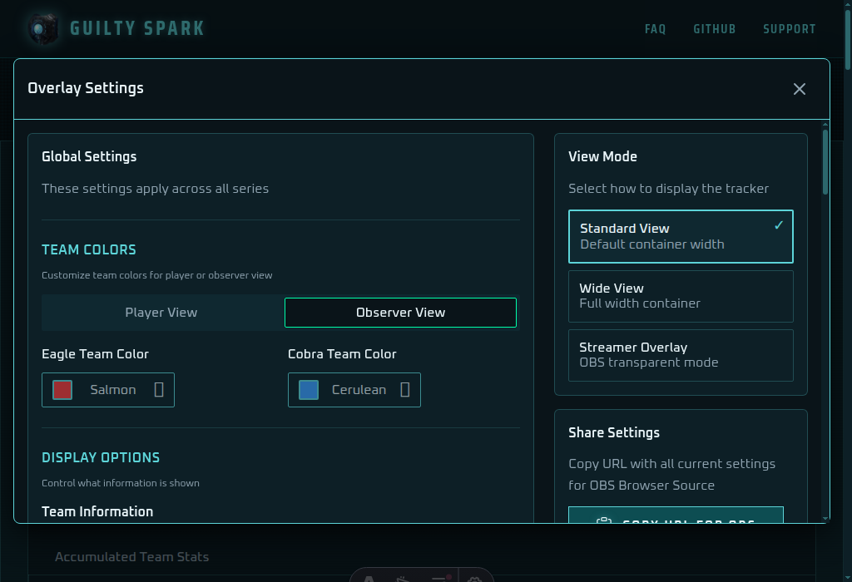Click the Salmon red color swatch
Image resolution: width=852 pixels, height=582 pixels.
(62, 389)
